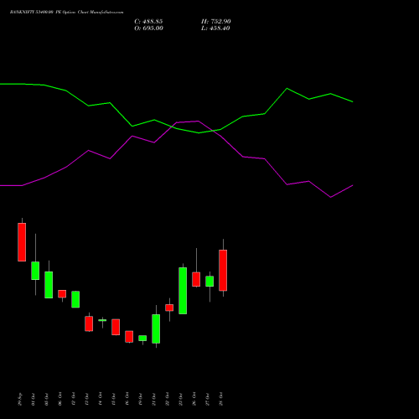Select the high value H: 752.90
Screen dimensions: 419x419
(216, 22)
